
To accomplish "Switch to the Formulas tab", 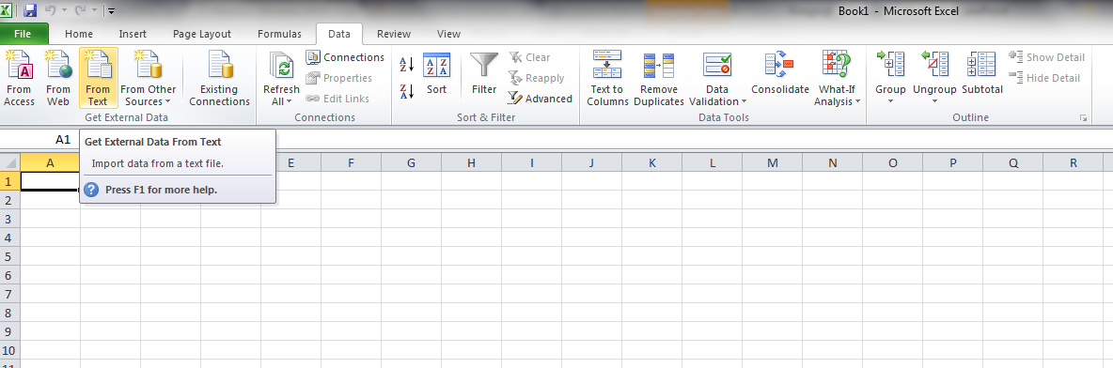I will (x=279, y=33).
